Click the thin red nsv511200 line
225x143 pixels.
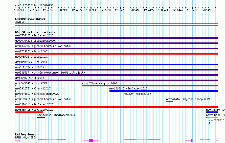(212, 117)
